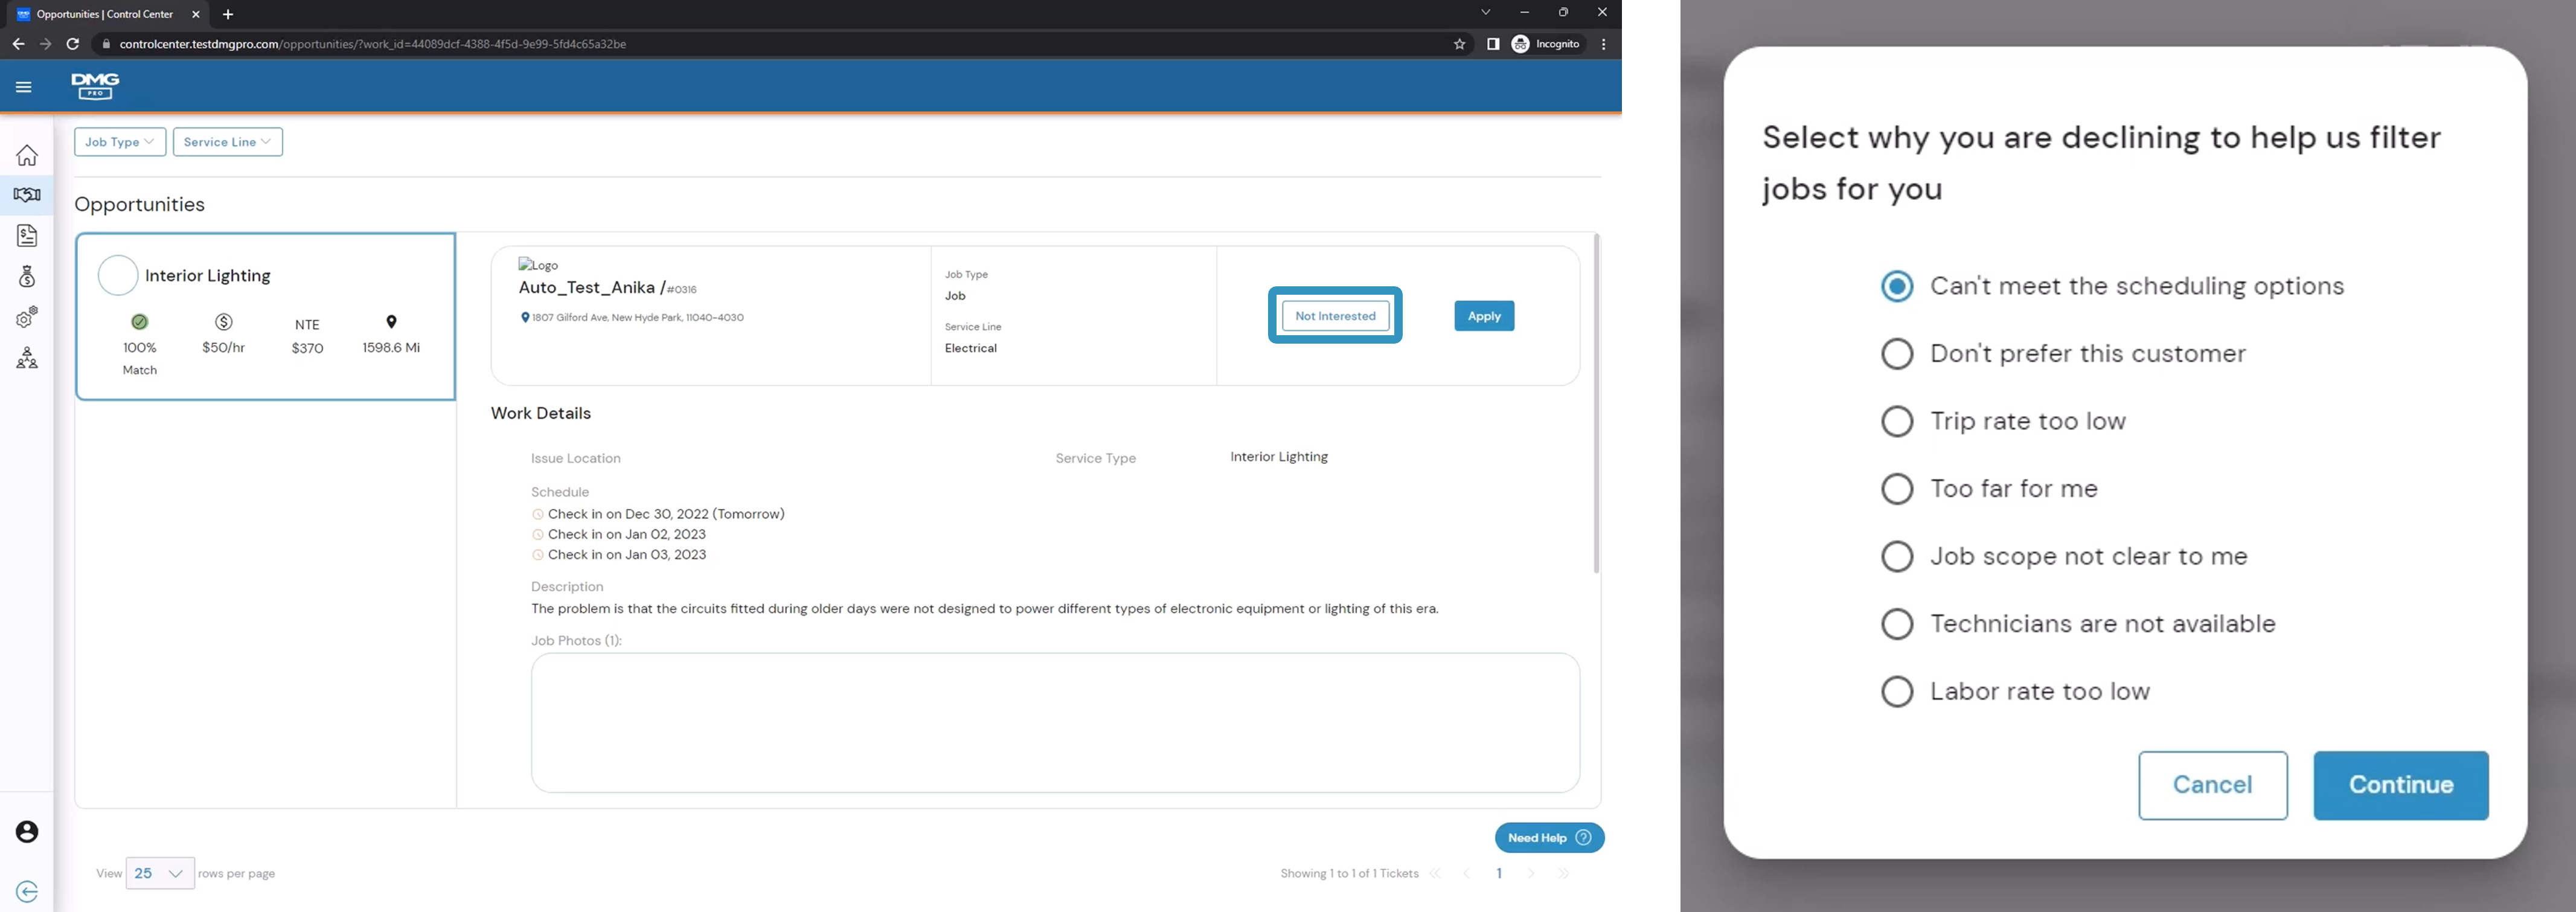Click the address location pin icon

(x=525, y=317)
